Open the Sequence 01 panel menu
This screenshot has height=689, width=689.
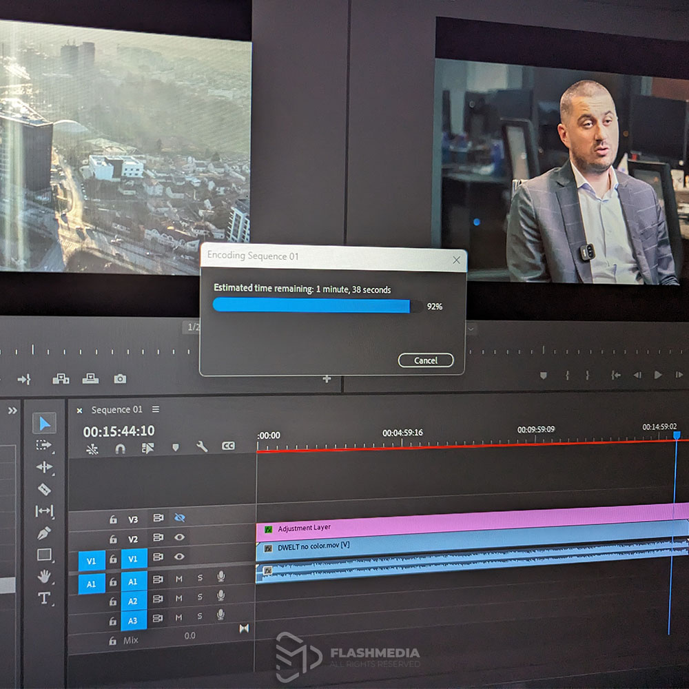[x=156, y=409]
